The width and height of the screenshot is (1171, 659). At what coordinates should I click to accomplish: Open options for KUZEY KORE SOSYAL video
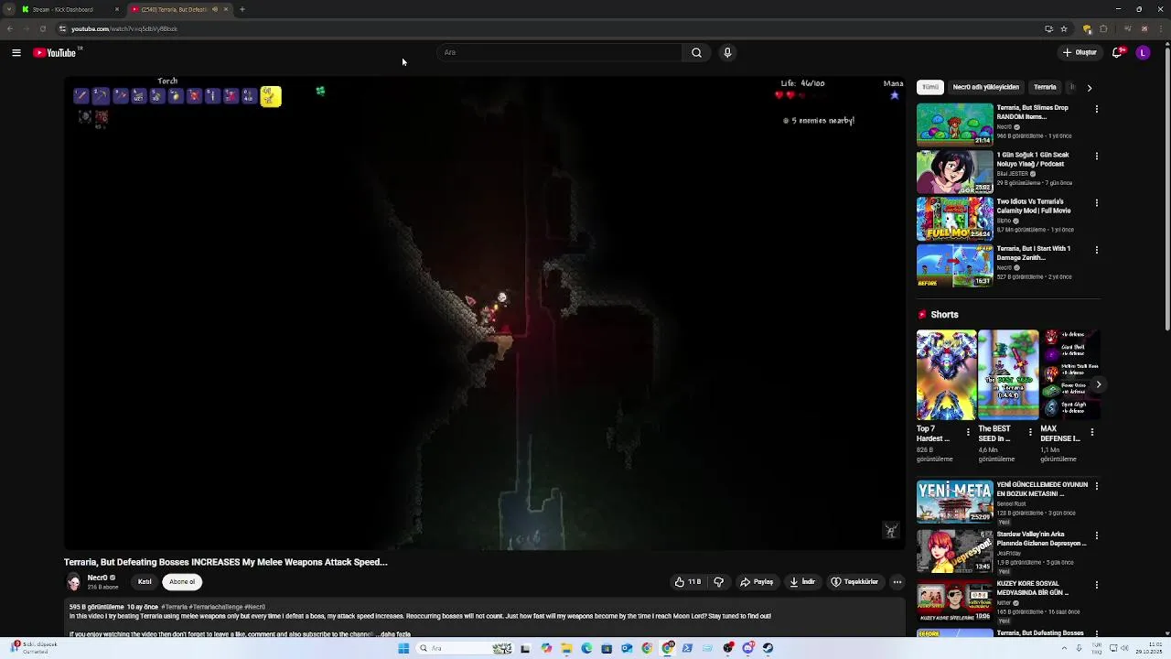click(x=1096, y=585)
